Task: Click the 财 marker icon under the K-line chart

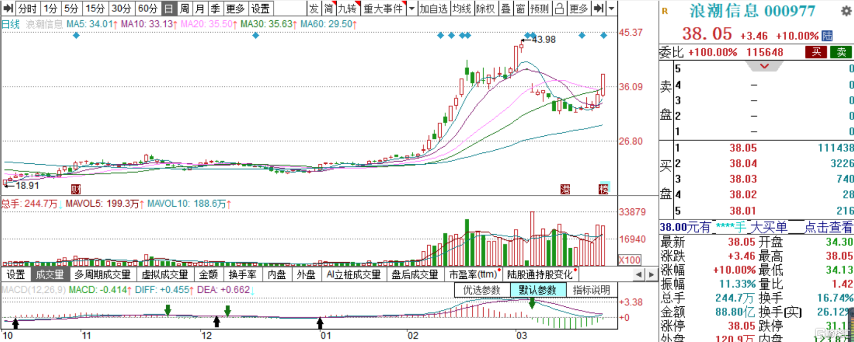Action: tap(76, 189)
